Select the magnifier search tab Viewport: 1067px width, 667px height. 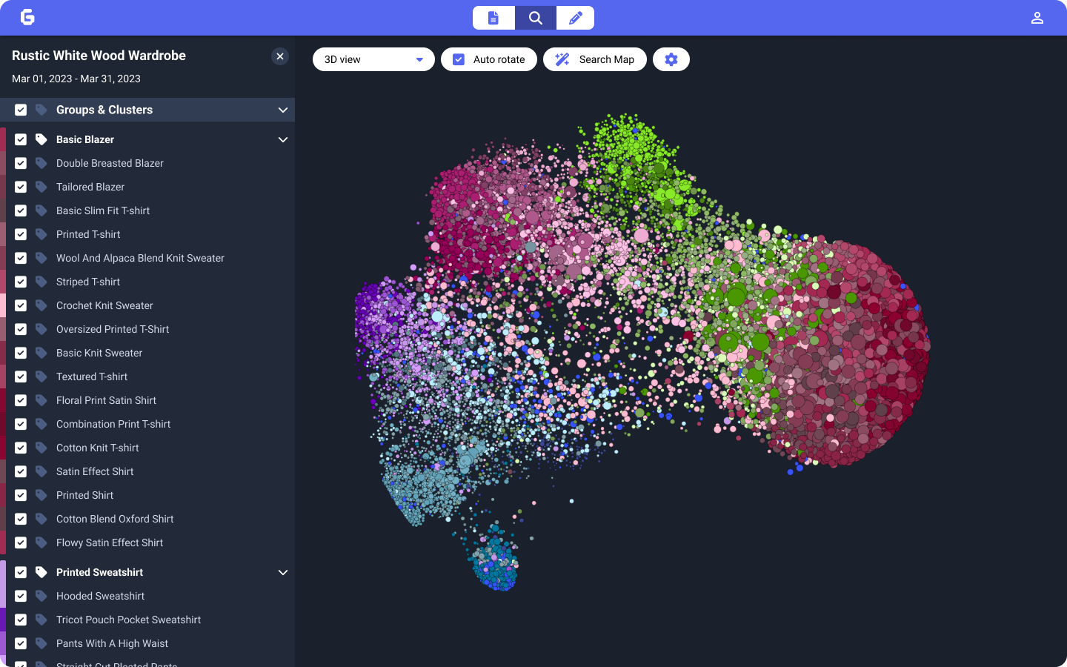click(535, 18)
